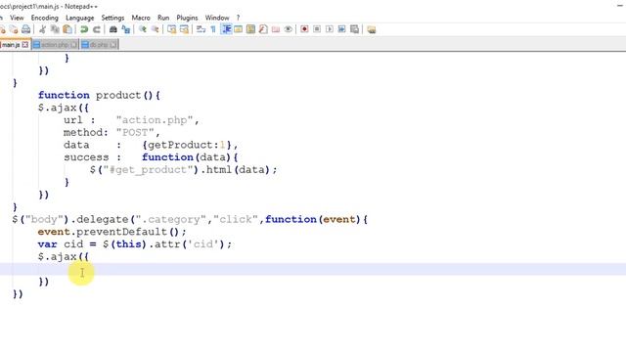Screen dimensions: 626x352
Task: Click the Copy toolbar icon
Action: (55, 29)
